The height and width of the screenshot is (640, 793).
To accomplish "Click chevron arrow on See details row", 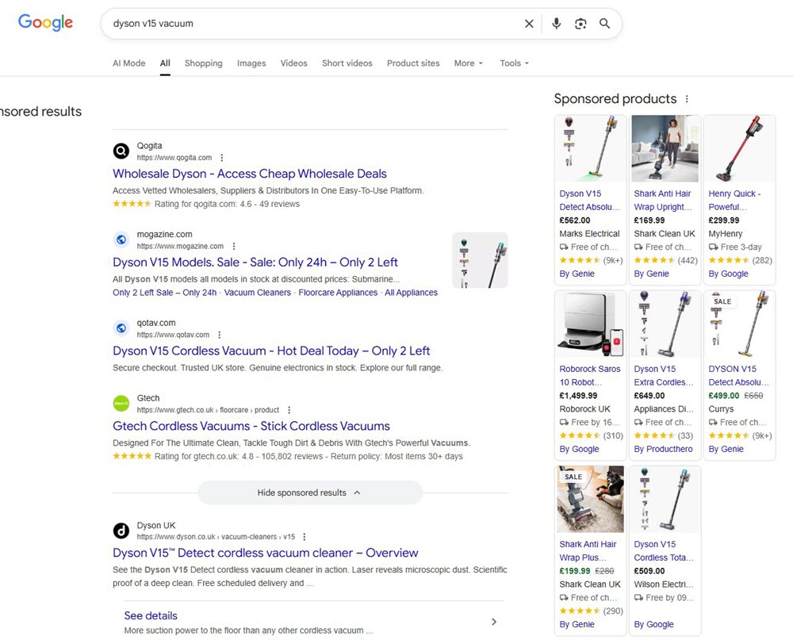I will tap(494, 622).
